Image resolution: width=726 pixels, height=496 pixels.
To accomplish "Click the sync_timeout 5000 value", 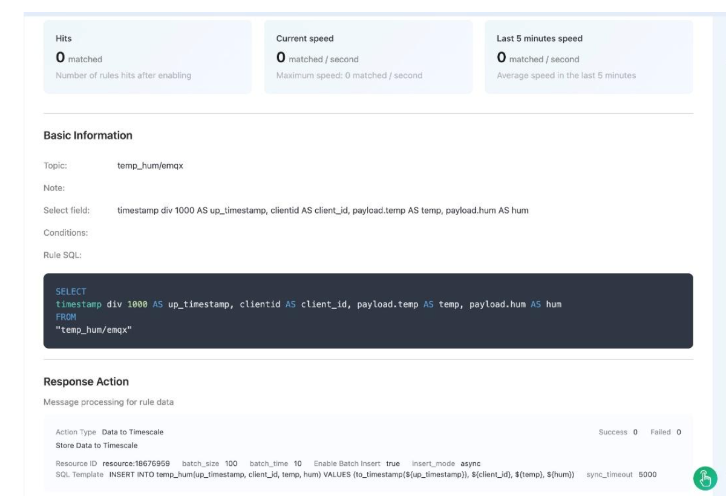I will coord(647,474).
